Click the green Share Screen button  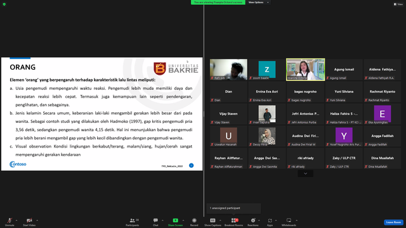[175, 222]
